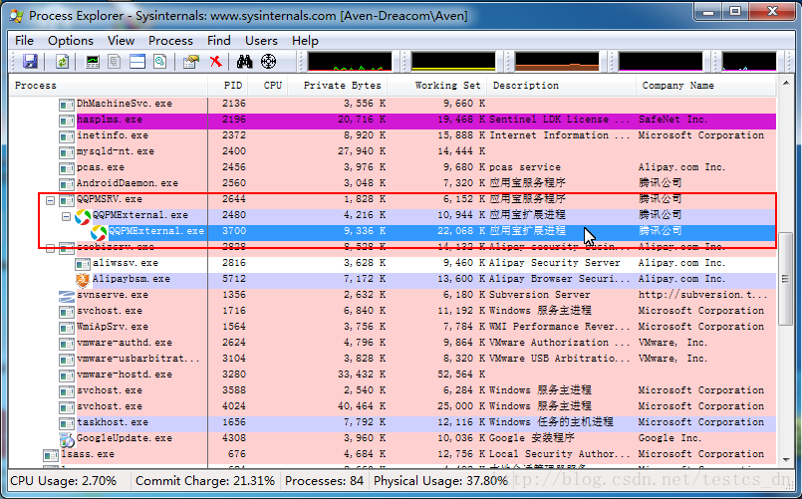The width and height of the screenshot is (802, 499).
Task: Click the yellow commit history mini graph
Action: (453, 61)
